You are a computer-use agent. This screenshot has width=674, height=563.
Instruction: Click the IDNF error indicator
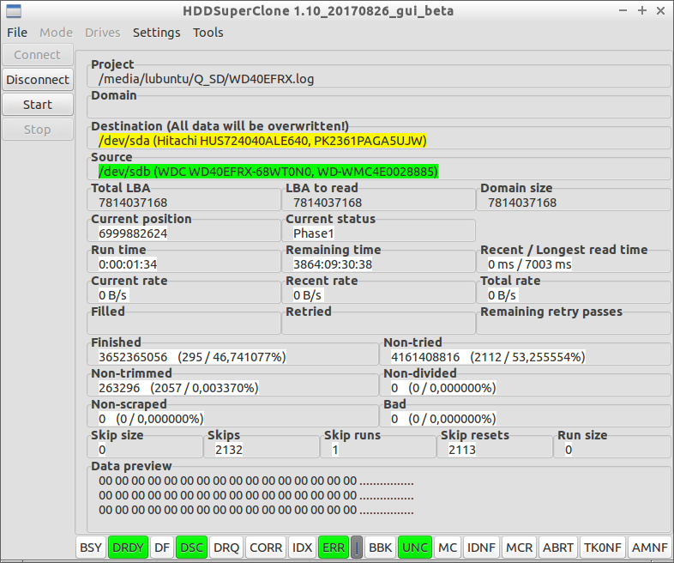click(x=481, y=548)
